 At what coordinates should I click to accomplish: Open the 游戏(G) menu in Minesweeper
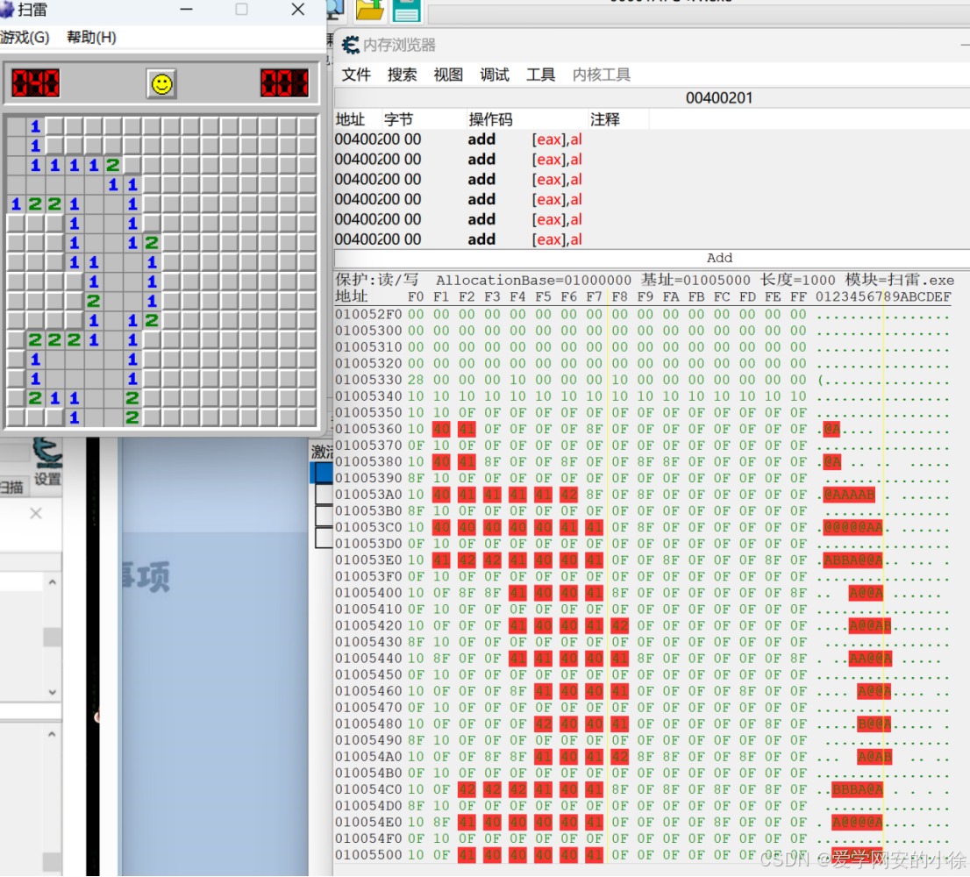(x=25, y=37)
